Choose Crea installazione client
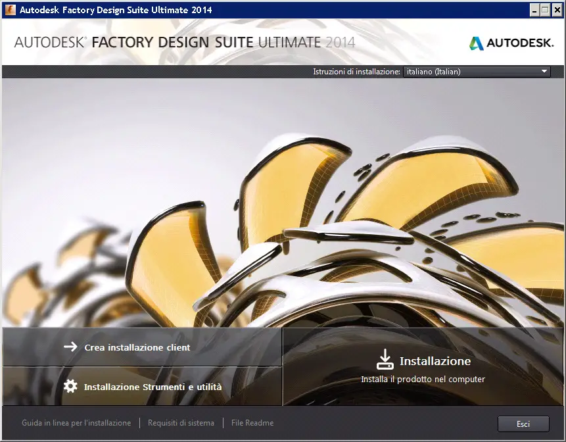The image size is (566, 442). click(142, 347)
